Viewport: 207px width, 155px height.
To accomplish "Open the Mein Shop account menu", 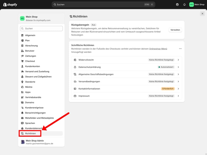I will point(197,4).
